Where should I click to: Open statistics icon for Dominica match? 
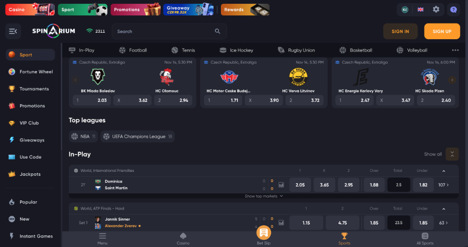281,185
